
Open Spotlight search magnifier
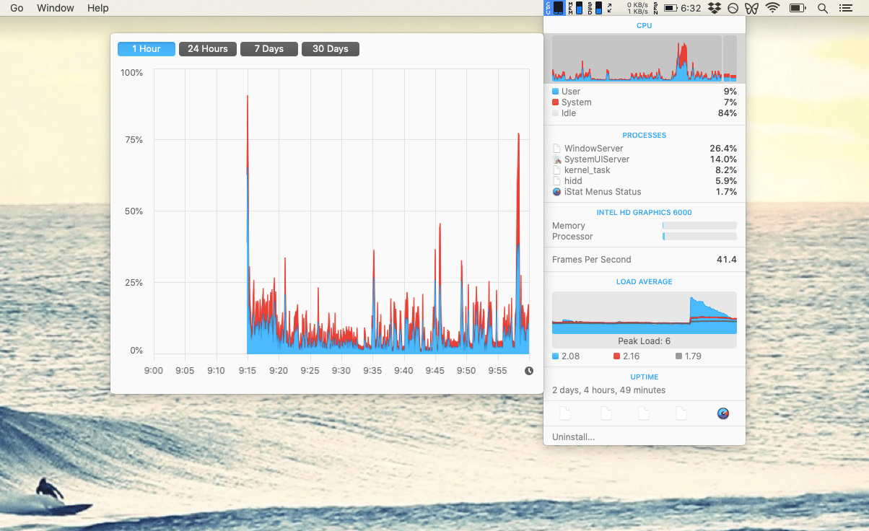pos(822,8)
